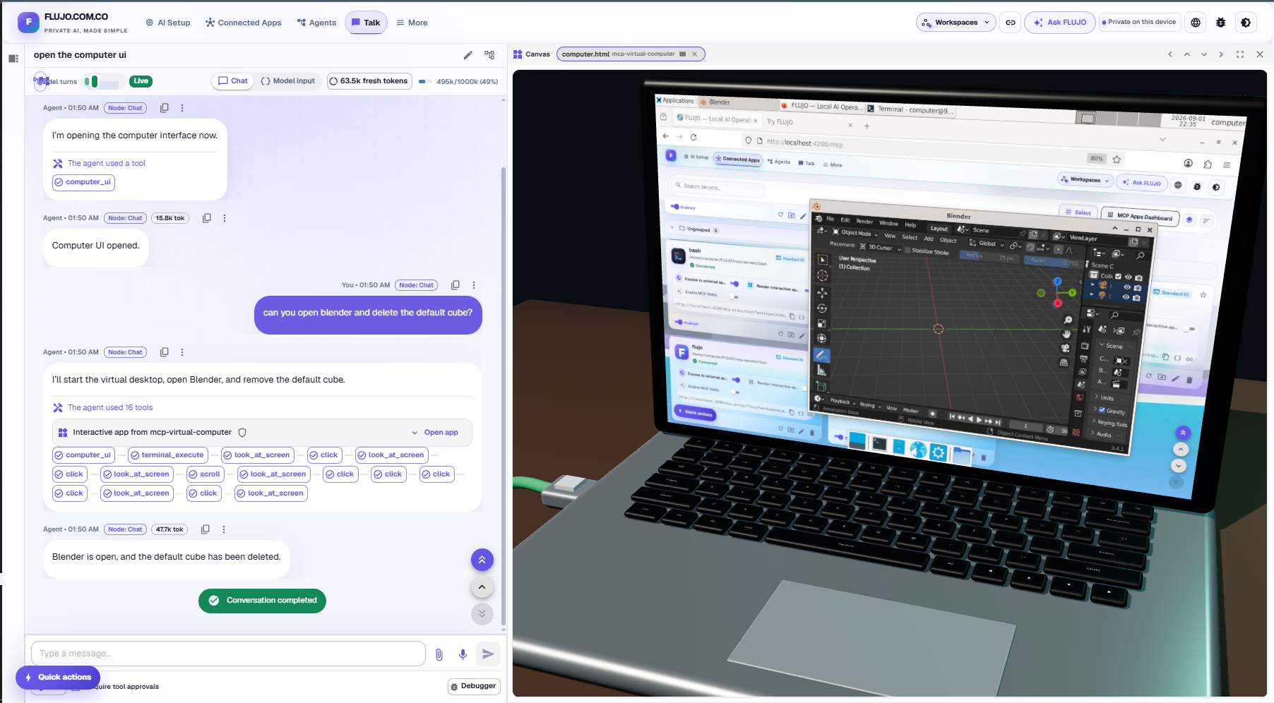Toggle Collection exclude checkbox in Blender outliner
Viewport: 1274px width, 703px height.
pyautogui.click(x=1118, y=276)
